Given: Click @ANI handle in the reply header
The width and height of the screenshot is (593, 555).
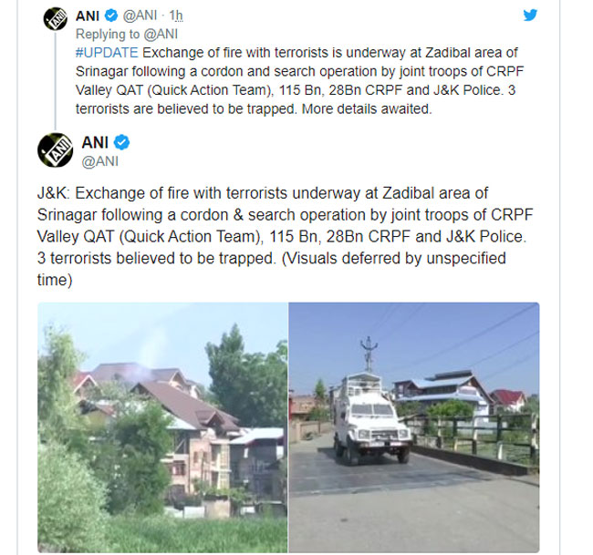Looking at the screenshot, I should pyautogui.click(x=140, y=15).
